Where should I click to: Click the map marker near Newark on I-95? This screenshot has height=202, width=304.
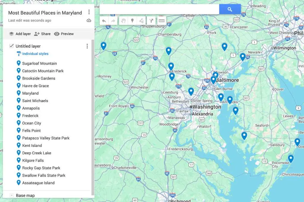(243, 57)
